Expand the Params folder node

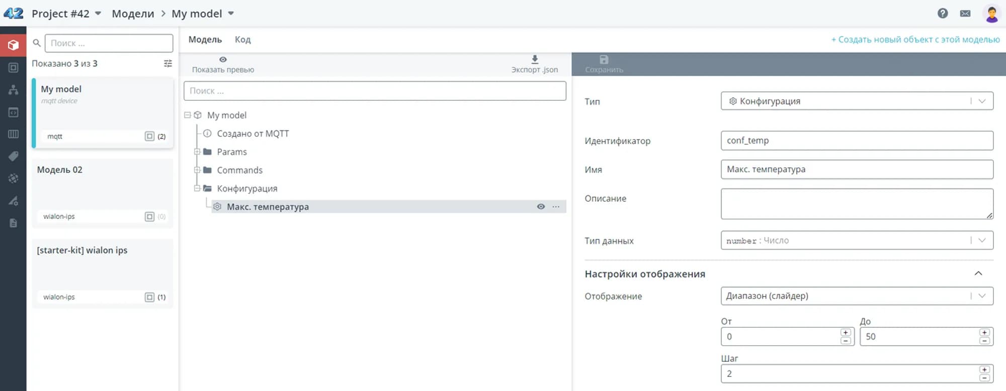[x=197, y=152]
